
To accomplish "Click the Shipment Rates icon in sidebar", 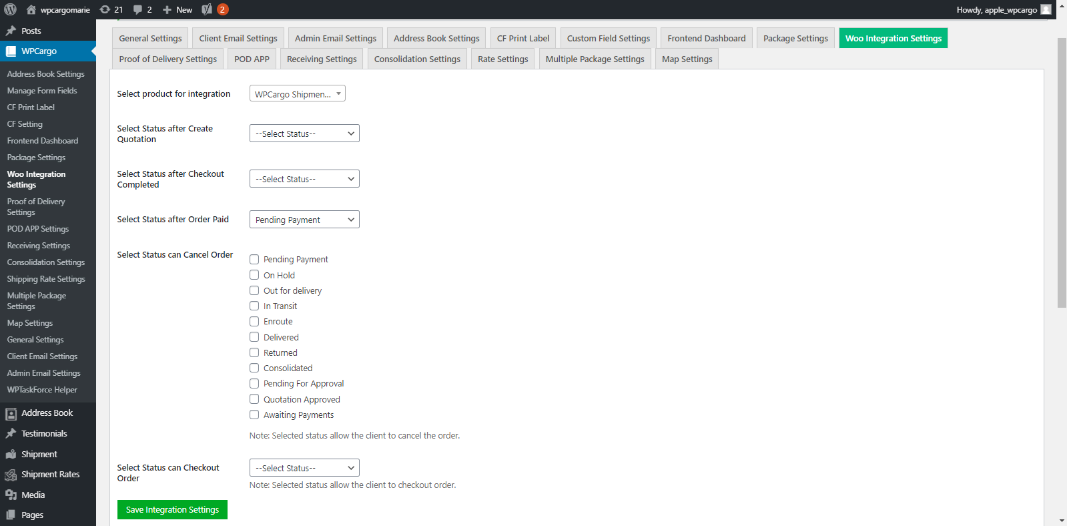I will (x=11, y=475).
